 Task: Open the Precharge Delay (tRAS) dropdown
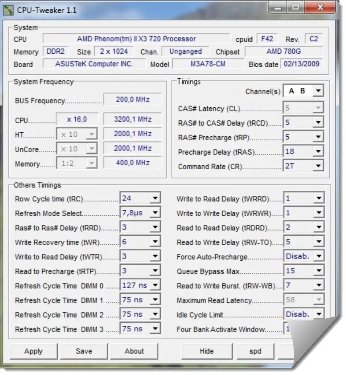tap(303, 151)
